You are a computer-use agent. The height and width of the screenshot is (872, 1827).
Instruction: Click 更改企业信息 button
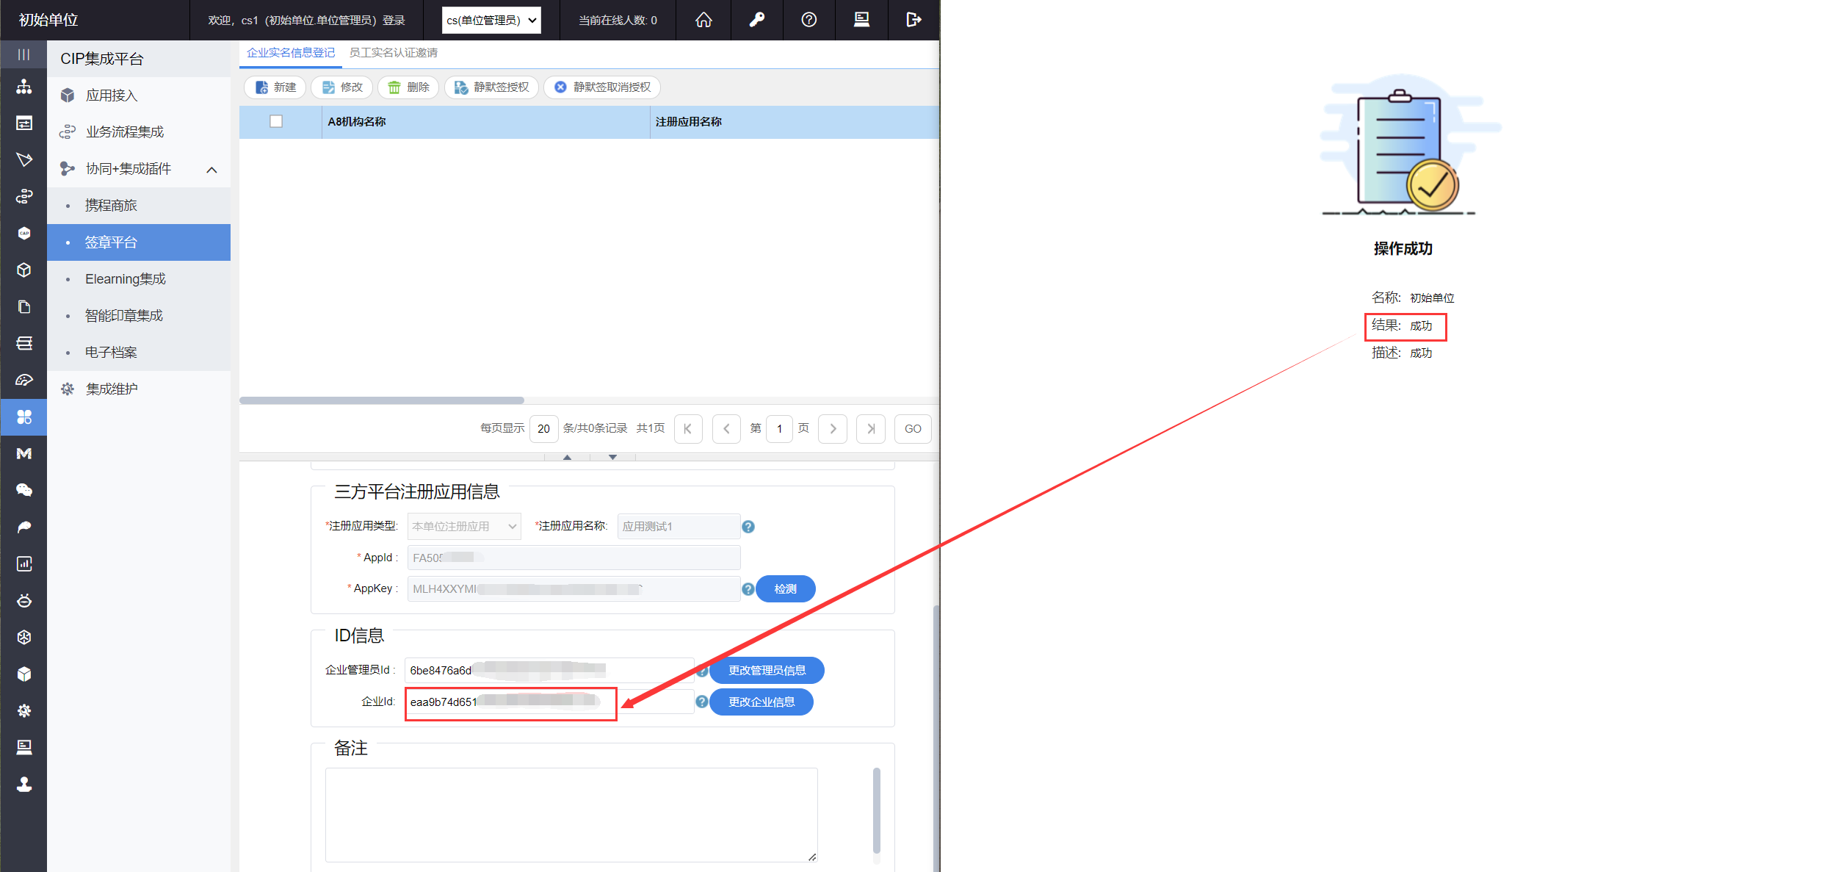[761, 702]
